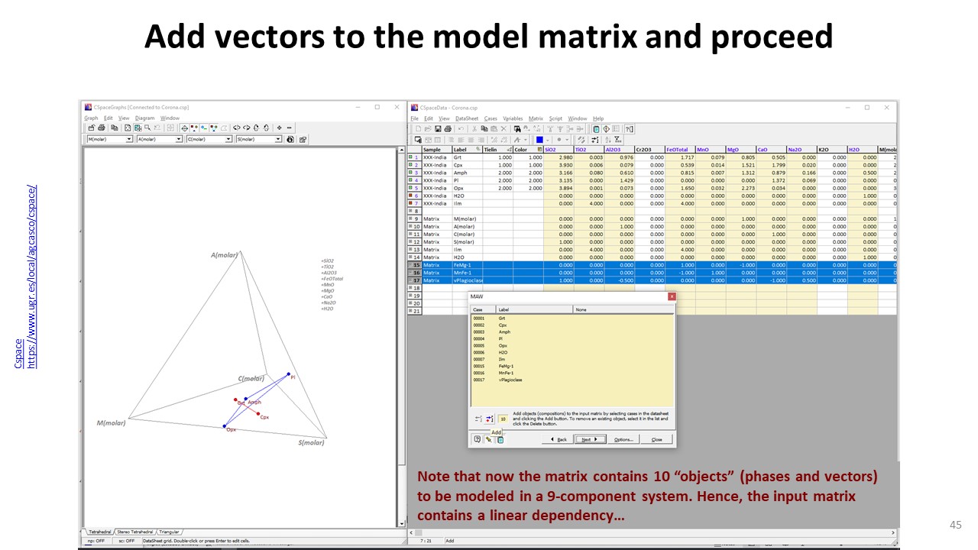
Task: Click the save icon in CSpaceData toolbar
Action: pos(436,129)
